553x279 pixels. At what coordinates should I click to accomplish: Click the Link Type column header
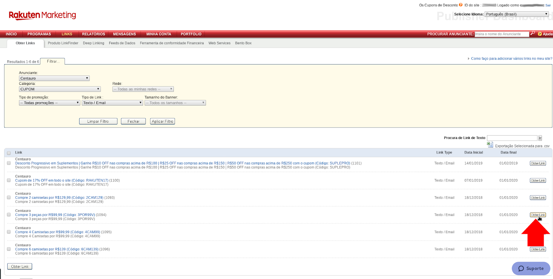click(444, 152)
